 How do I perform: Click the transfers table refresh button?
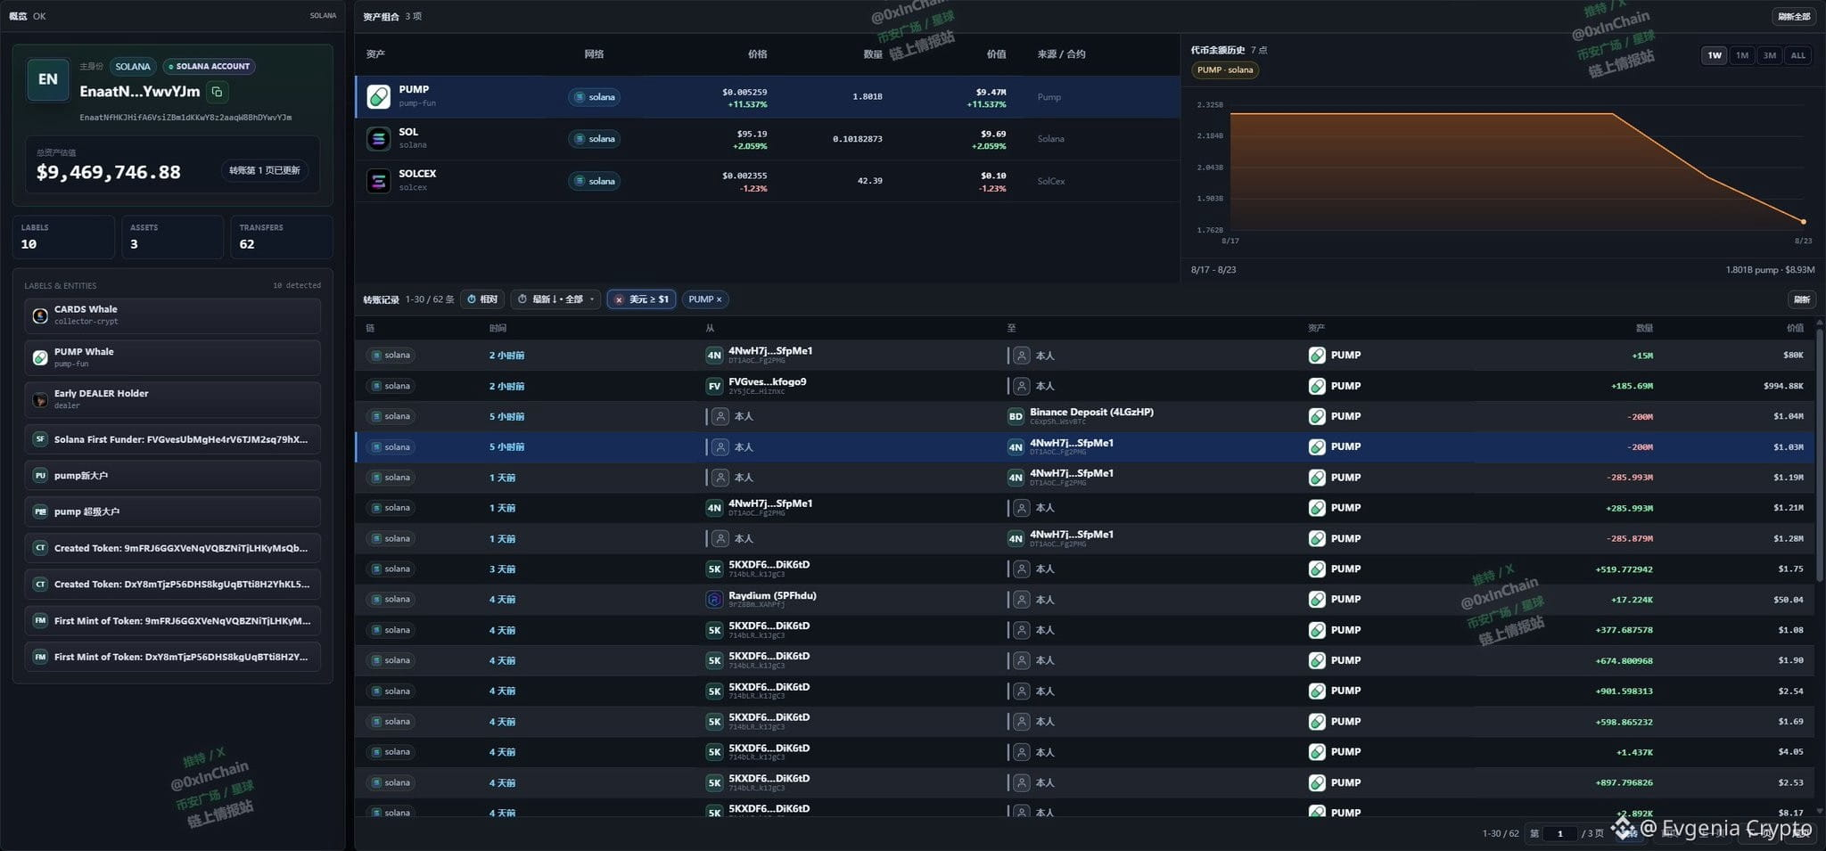(x=1802, y=299)
